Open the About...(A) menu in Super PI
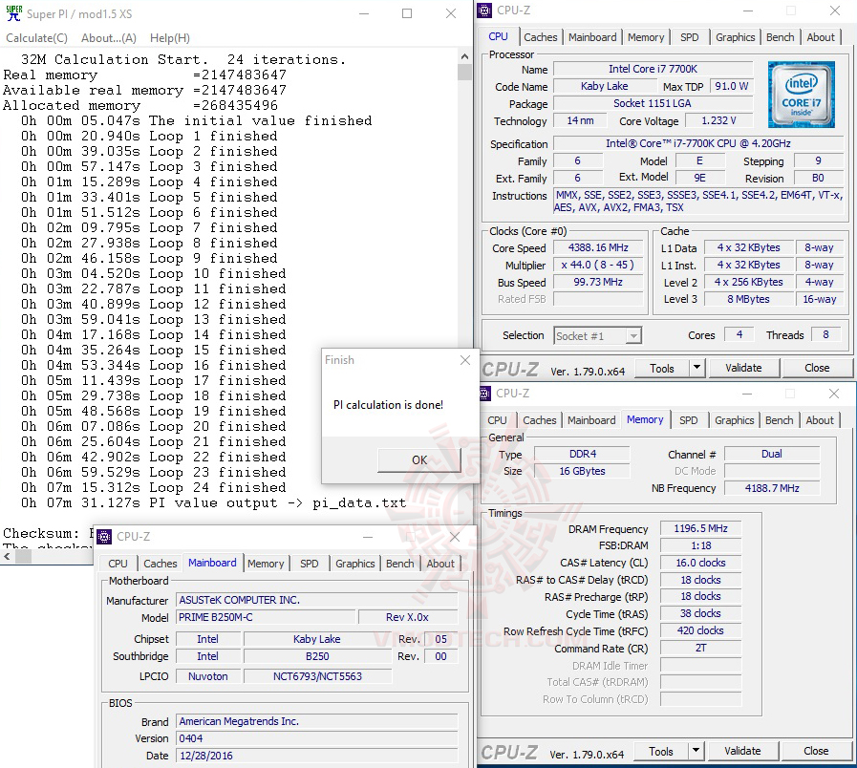Screen dimensions: 857x768 [x=109, y=37]
